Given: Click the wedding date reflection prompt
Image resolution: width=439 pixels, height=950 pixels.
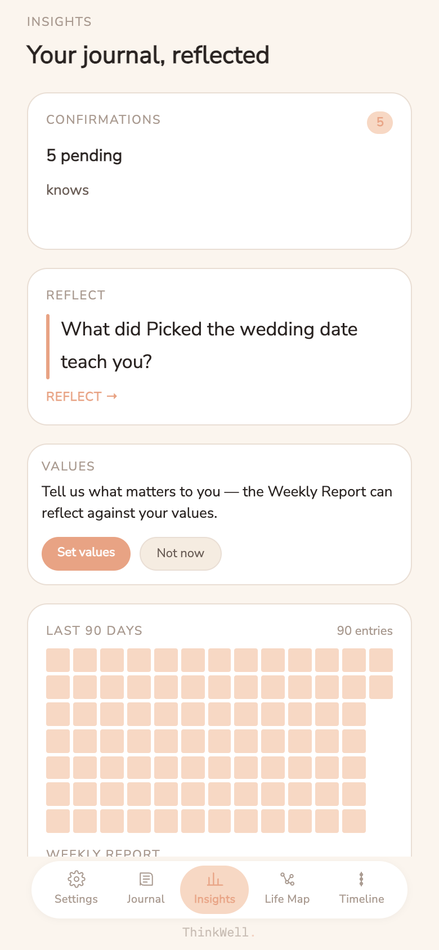Looking at the screenshot, I should (x=209, y=345).
